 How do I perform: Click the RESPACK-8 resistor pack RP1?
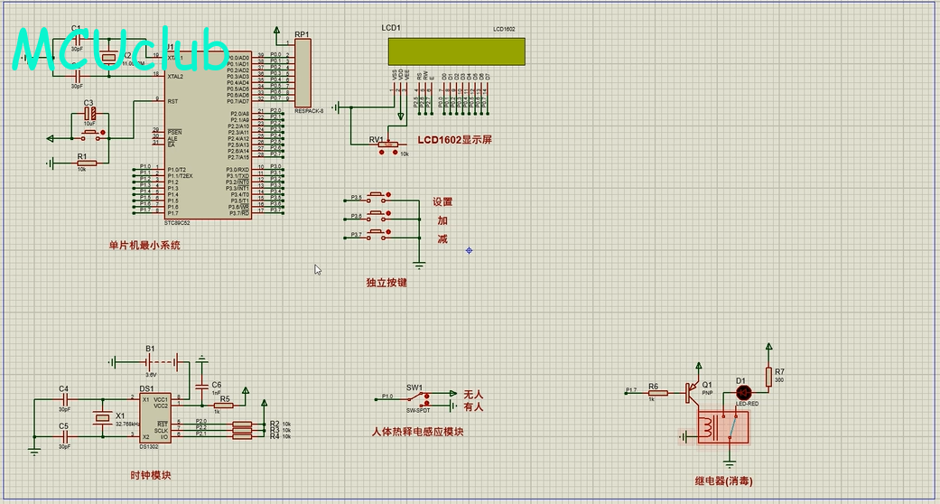(302, 74)
